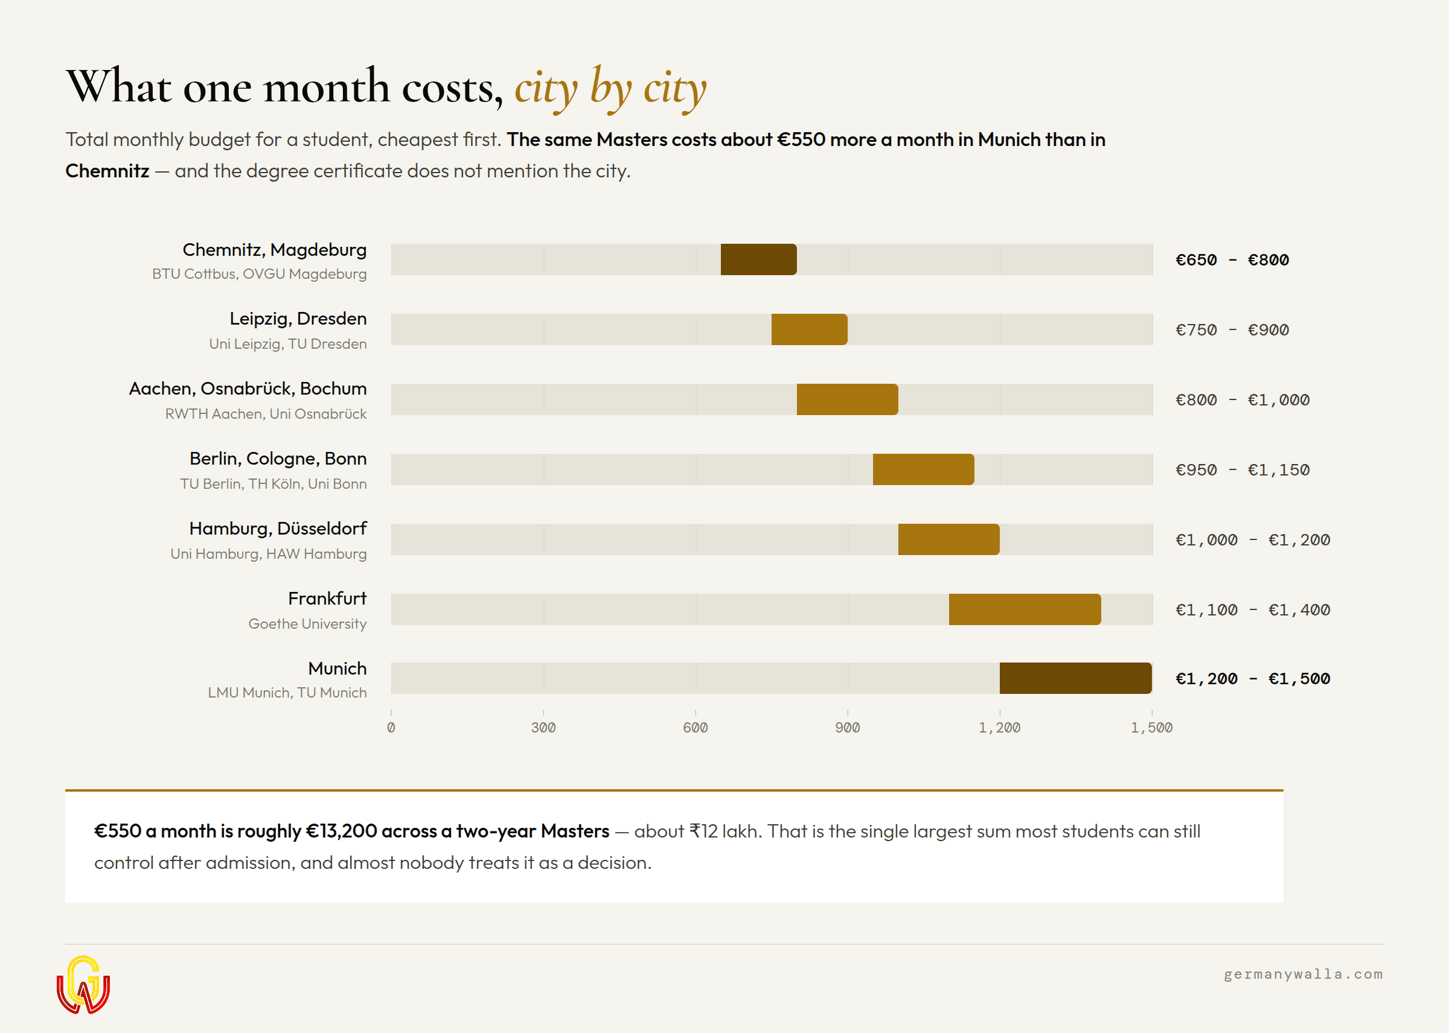Click 'Uni Leipzig, TU Dresden' subtitle
The image size is (1449, 1033).
click(287, 344)
